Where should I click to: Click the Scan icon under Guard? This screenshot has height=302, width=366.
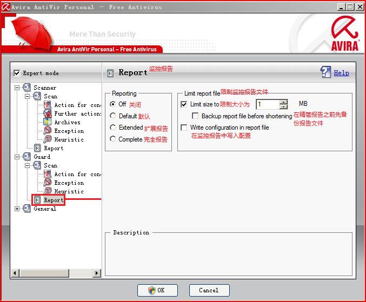(x=37, y=165)
